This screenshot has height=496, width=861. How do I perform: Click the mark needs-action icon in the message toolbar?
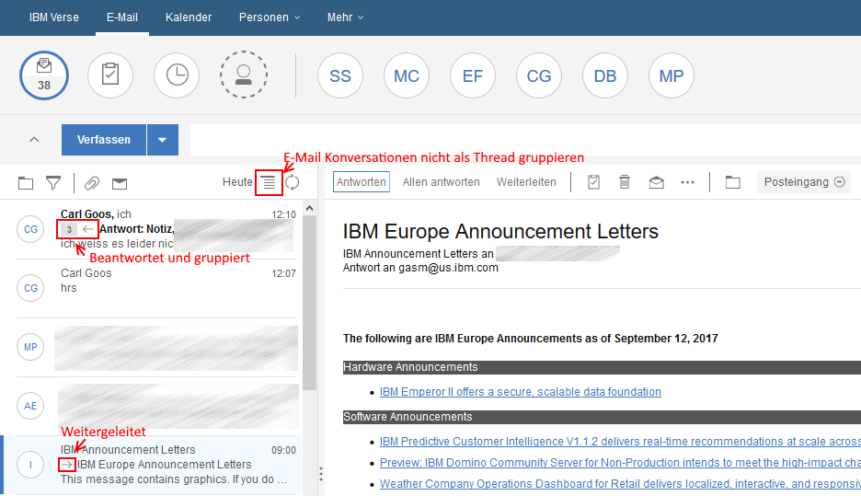593,182
